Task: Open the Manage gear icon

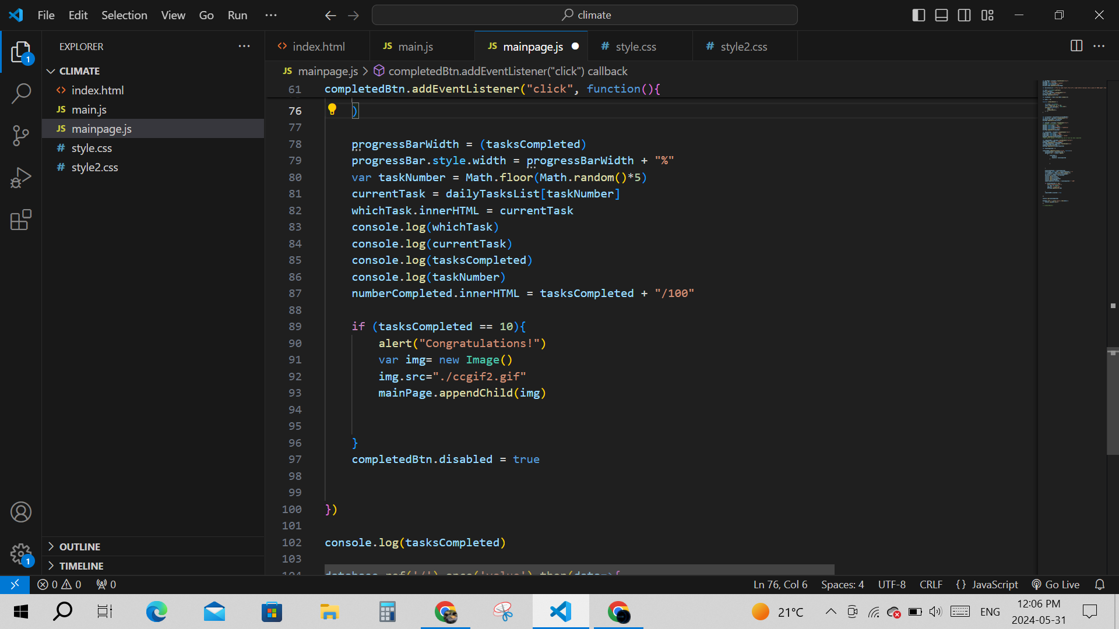Action: click(x=21, y=554)
